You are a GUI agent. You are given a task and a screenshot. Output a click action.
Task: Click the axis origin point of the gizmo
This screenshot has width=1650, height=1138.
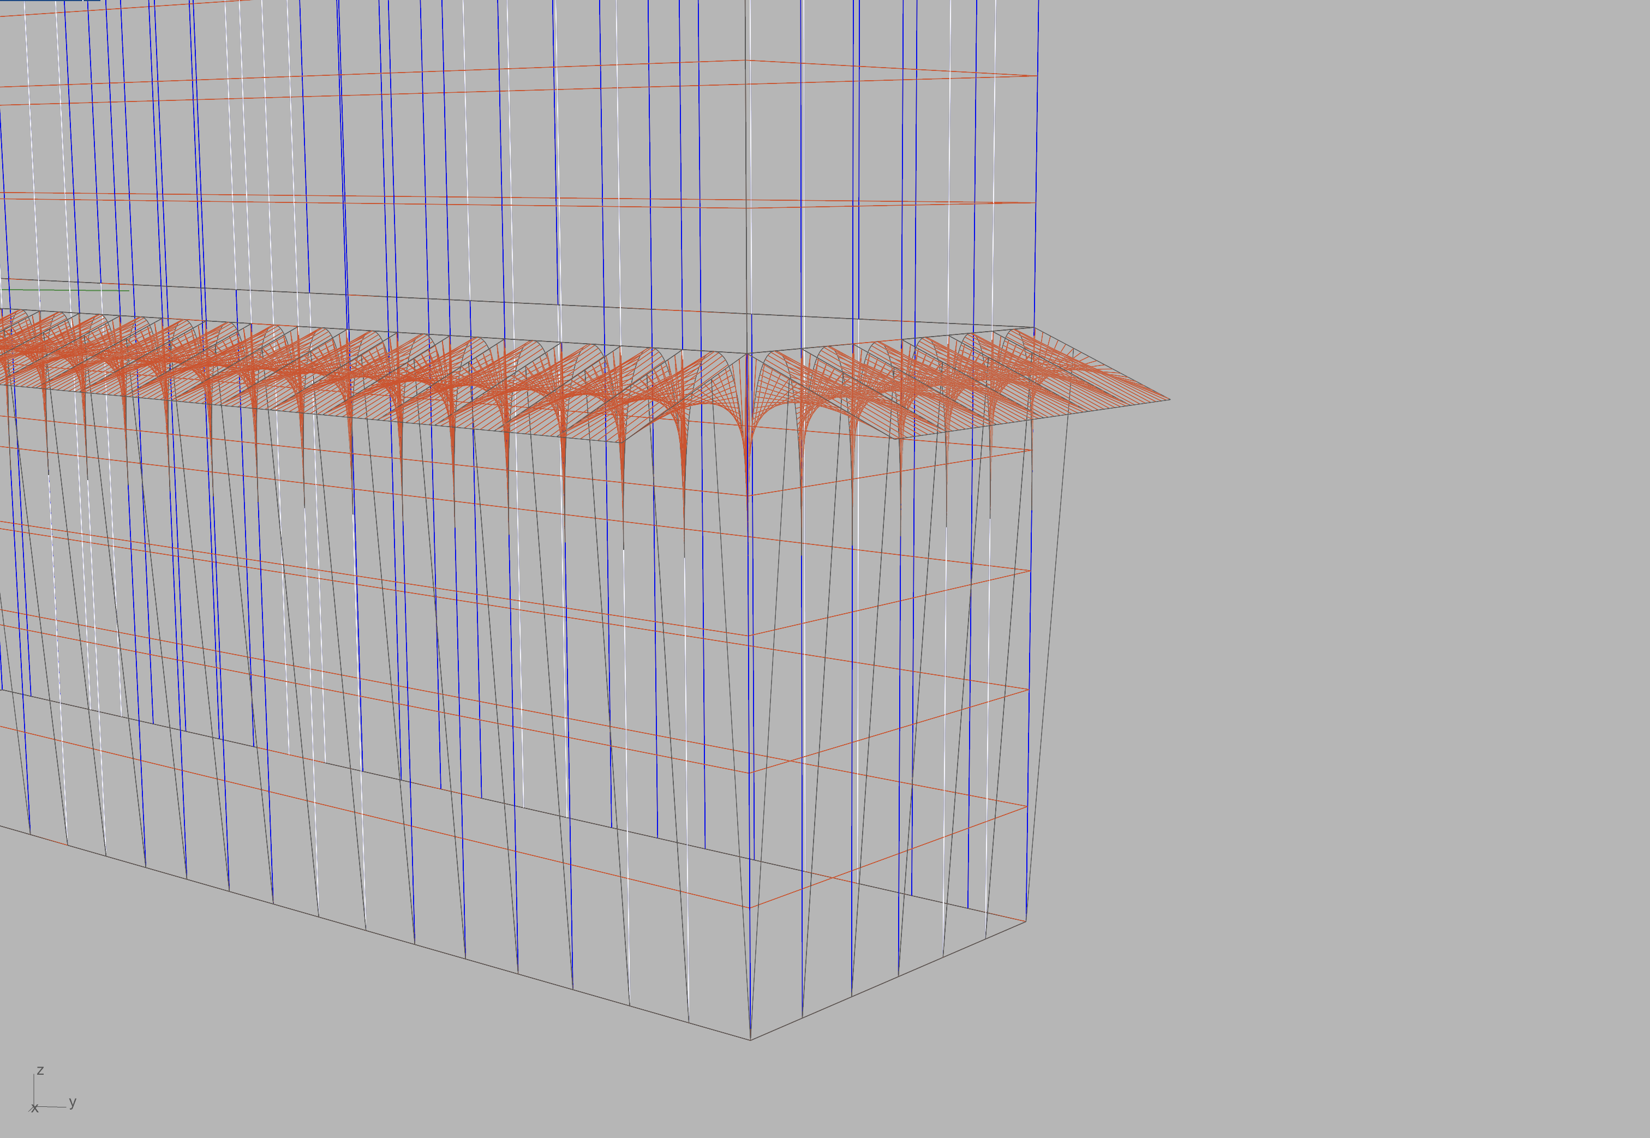(x=34, y=1106)
